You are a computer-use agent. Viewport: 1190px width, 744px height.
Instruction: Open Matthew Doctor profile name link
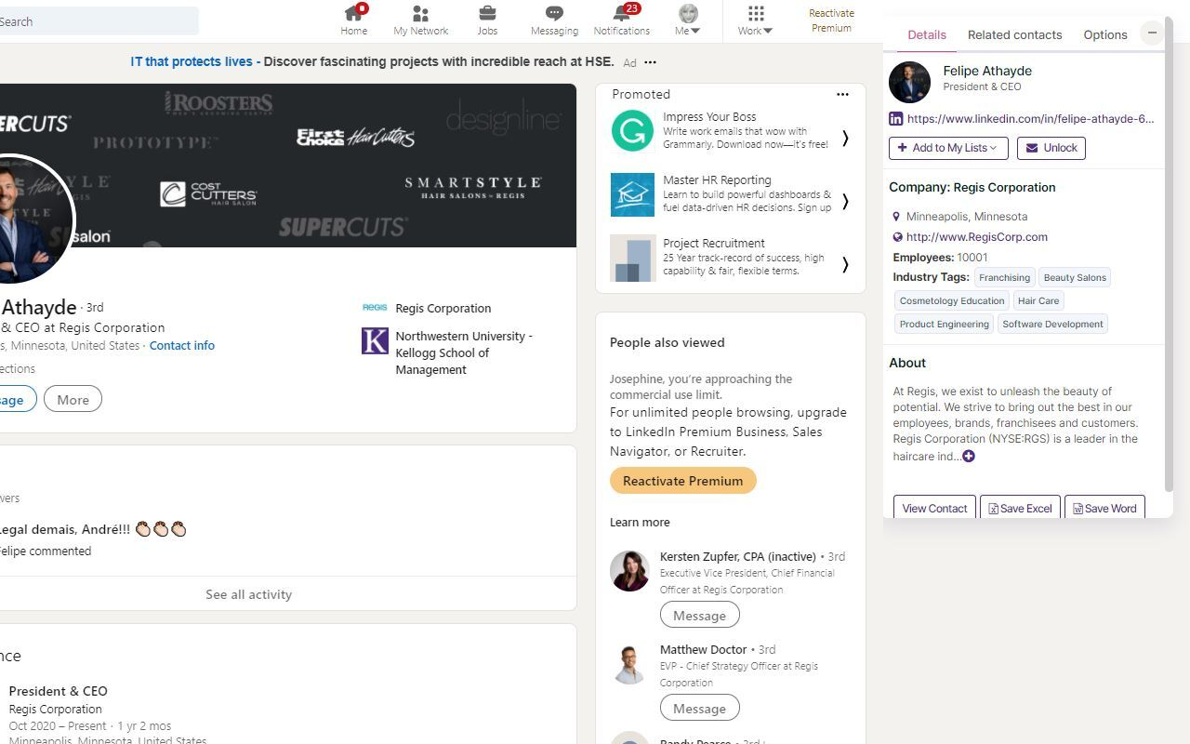coord(704,649)
